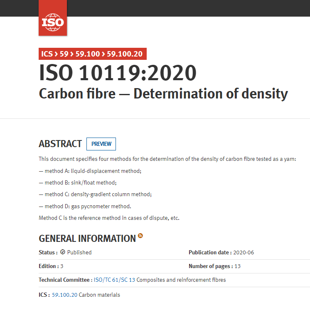
Task: Click the publication date value 2020-06
Action: click(244, 252)
